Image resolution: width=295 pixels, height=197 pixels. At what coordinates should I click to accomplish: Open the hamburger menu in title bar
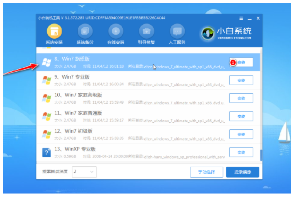click(241, 18)
